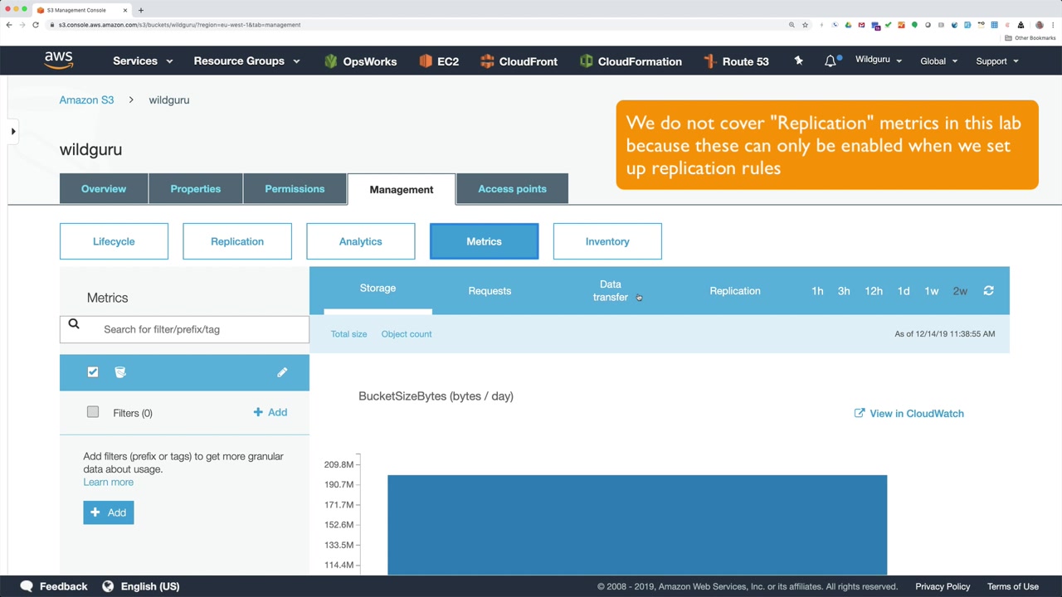Open the OpsWorks shortcut in the navbar
The height and width of the screenshot is (597, 1062).
[x=360, y=61]
